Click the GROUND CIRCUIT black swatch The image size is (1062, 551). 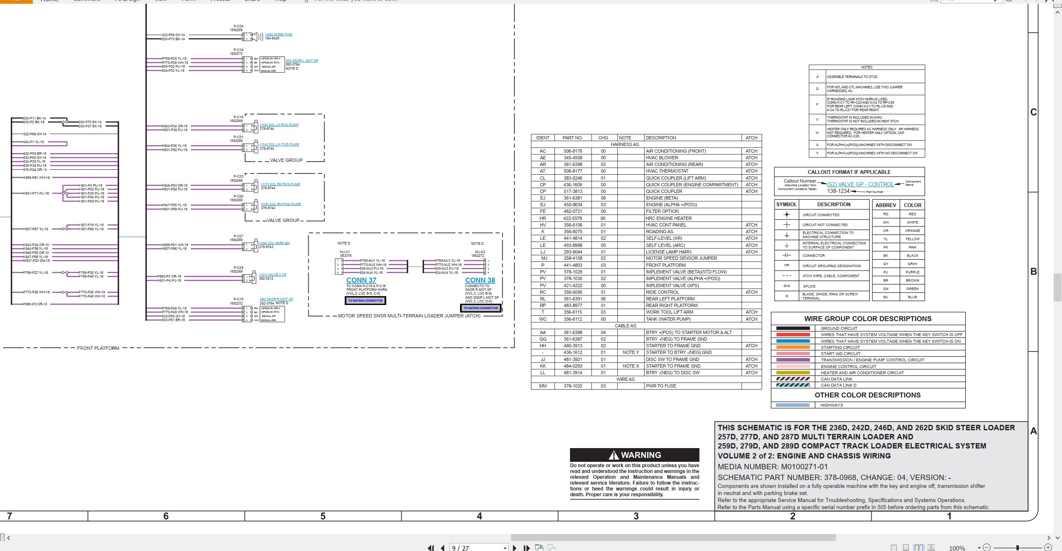point(793,328)
